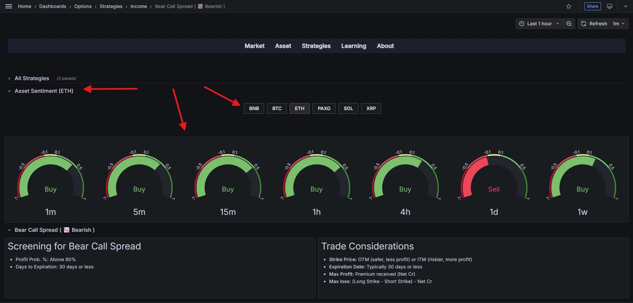The width and height of the screenshot is (633, 303).
Task: Open the Learning navigation menu item
Action: pos(353,46)
